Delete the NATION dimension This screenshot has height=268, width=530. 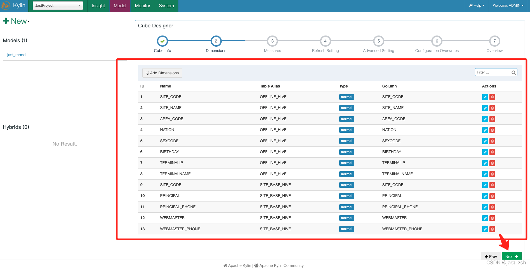pos(492,130)
